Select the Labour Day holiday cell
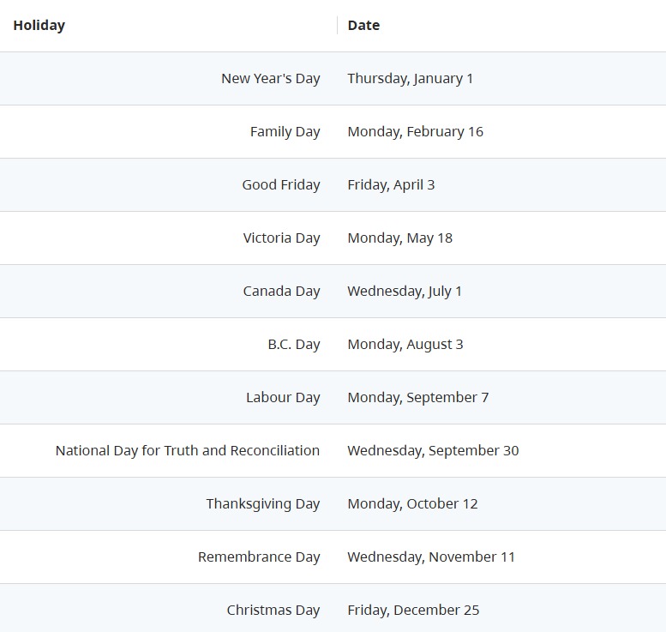The height and width of the screenshot is (632, 666). [283, 398]
